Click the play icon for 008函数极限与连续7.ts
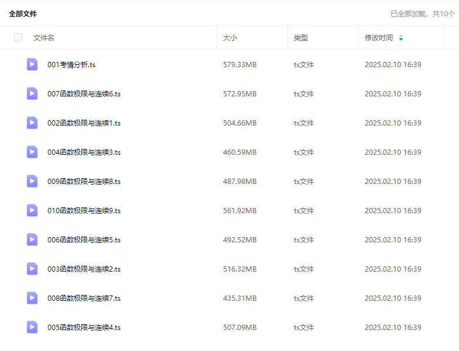Screen dimensions: 459x351 32,298
